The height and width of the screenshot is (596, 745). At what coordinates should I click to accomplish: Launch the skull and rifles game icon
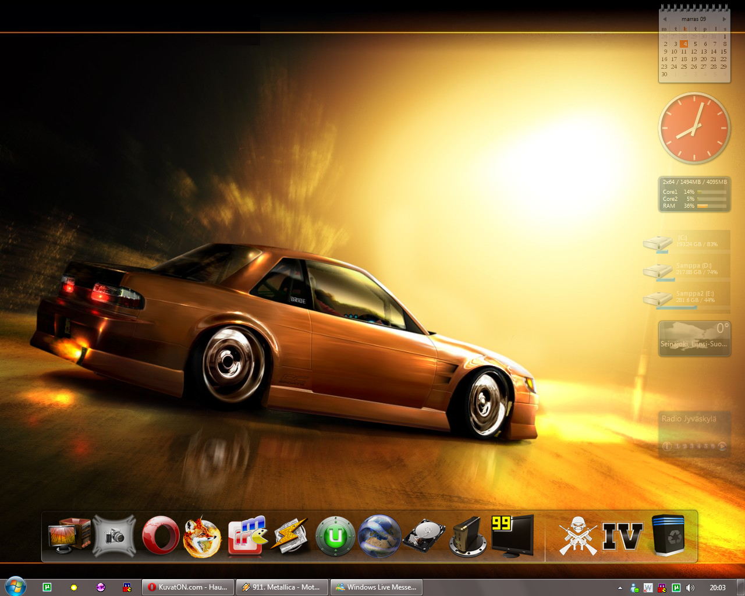(577, 536)
